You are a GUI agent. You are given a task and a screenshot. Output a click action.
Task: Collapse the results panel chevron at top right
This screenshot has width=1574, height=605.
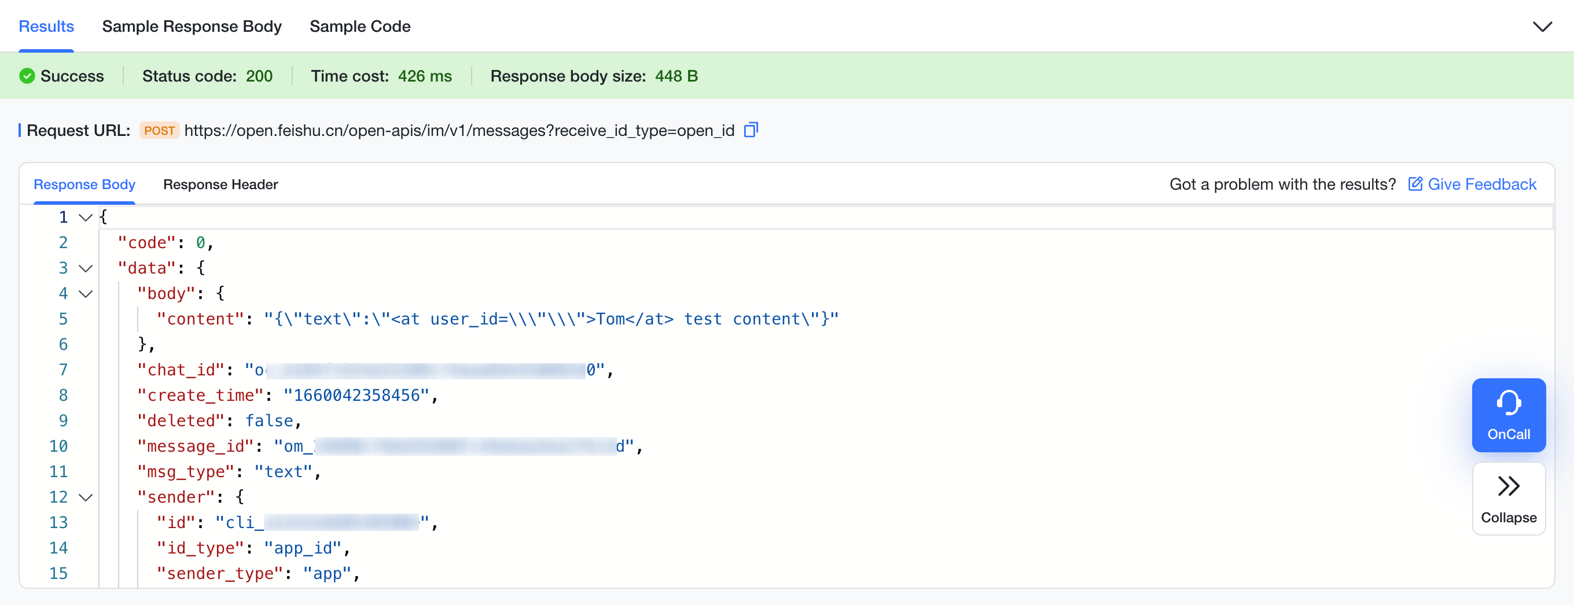coord(1542,27)
